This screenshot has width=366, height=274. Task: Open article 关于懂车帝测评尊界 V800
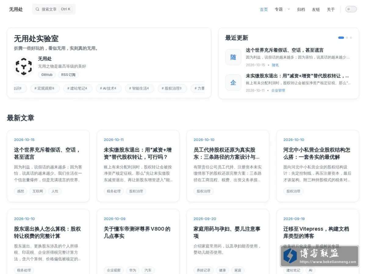pyautogui.click(x=137, y=232)
